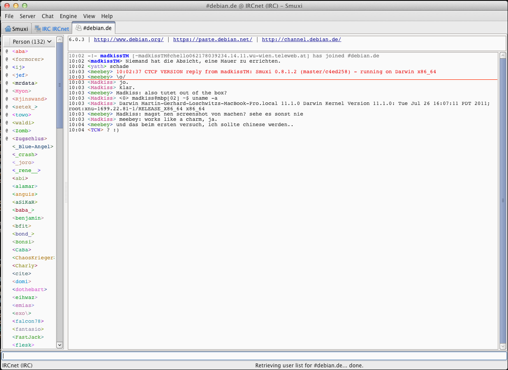Open the Server menu
The image size is (508, 370).
click(x=28, y=16)
